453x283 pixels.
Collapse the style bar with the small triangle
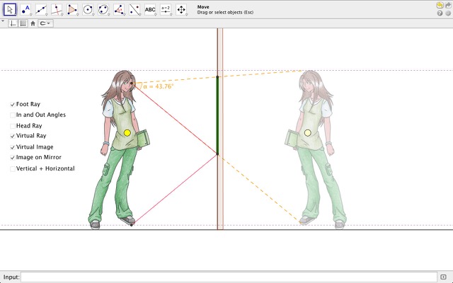coord(3,22)
